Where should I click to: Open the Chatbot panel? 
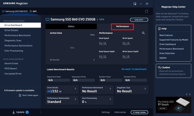[174, 71]
